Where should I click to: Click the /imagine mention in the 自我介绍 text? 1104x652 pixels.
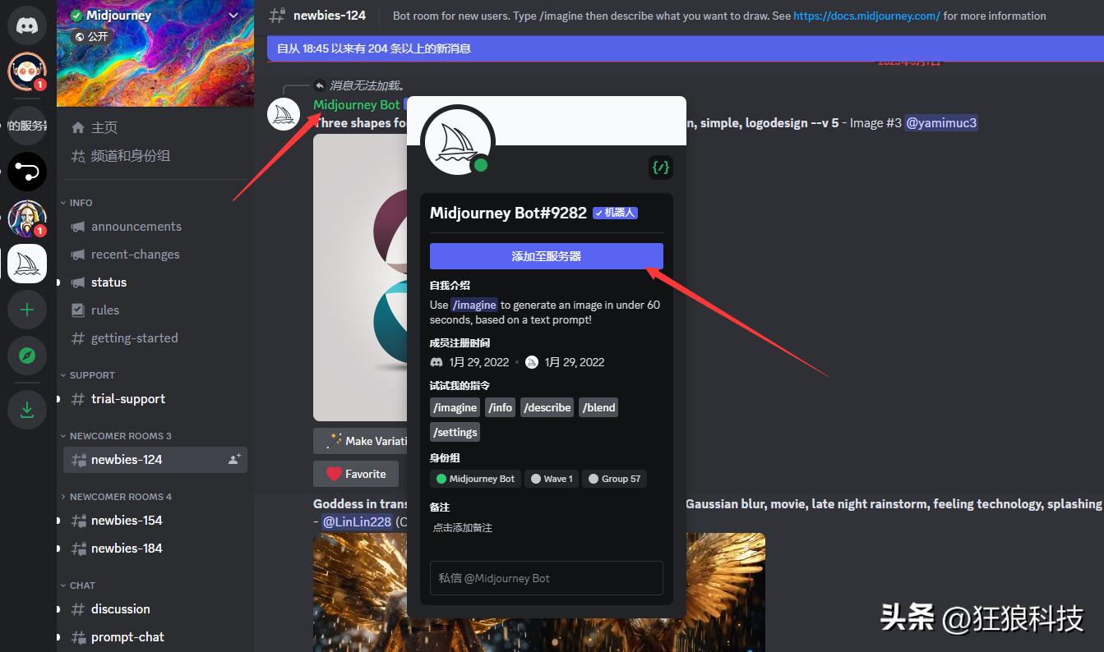474,305
